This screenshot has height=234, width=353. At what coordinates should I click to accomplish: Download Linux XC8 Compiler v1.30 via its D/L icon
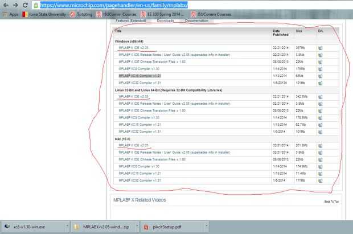(x=320, y=118)
